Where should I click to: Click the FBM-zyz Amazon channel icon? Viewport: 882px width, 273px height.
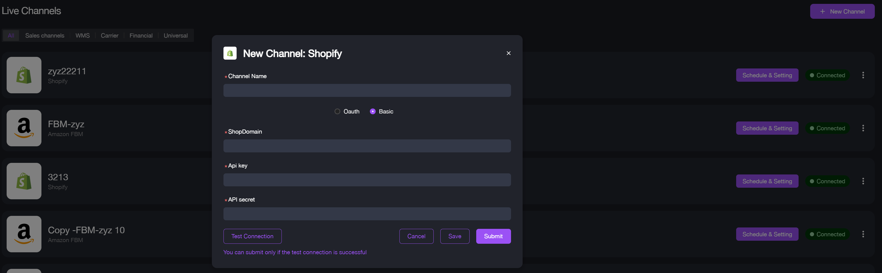pyautogui.click(x=24, y=128)
